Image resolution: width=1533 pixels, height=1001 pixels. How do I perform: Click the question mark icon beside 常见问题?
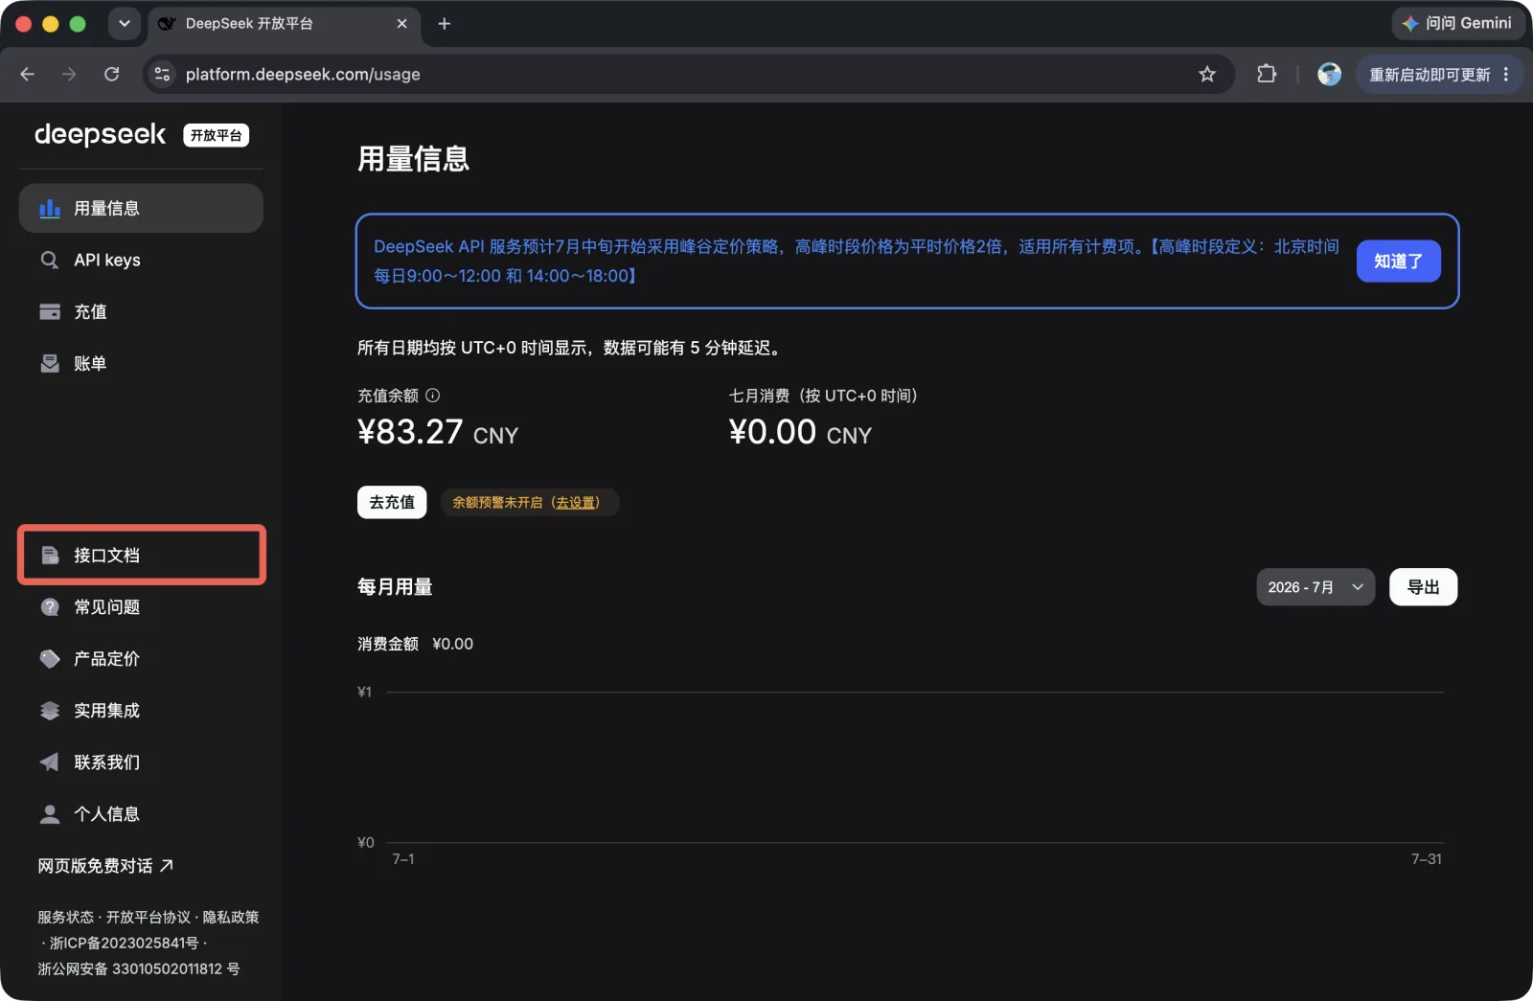pyautogui.click(x=50, y=606)
